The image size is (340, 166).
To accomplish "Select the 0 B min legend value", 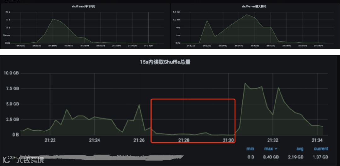I will pyautogui.click(x=251, y=157).
